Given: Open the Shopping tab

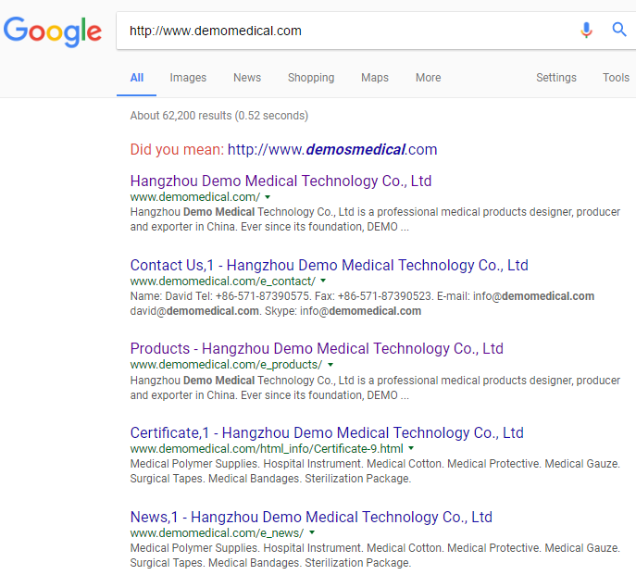Looking at the screenshot, I should (x=311, y=78).
